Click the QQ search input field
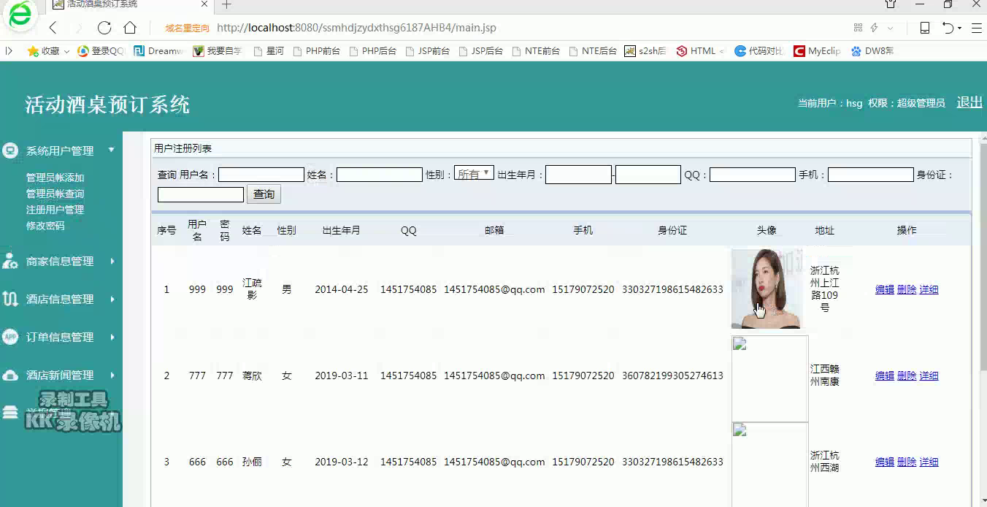The image size is (987, 507). tap(753, 175)
